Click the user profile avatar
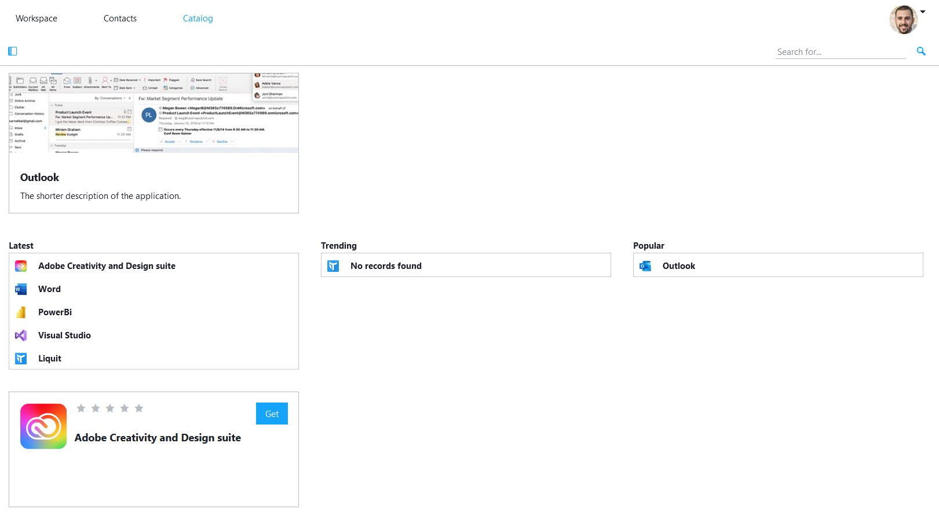Screen dimensions: 939x513 [x=903, y=20]
